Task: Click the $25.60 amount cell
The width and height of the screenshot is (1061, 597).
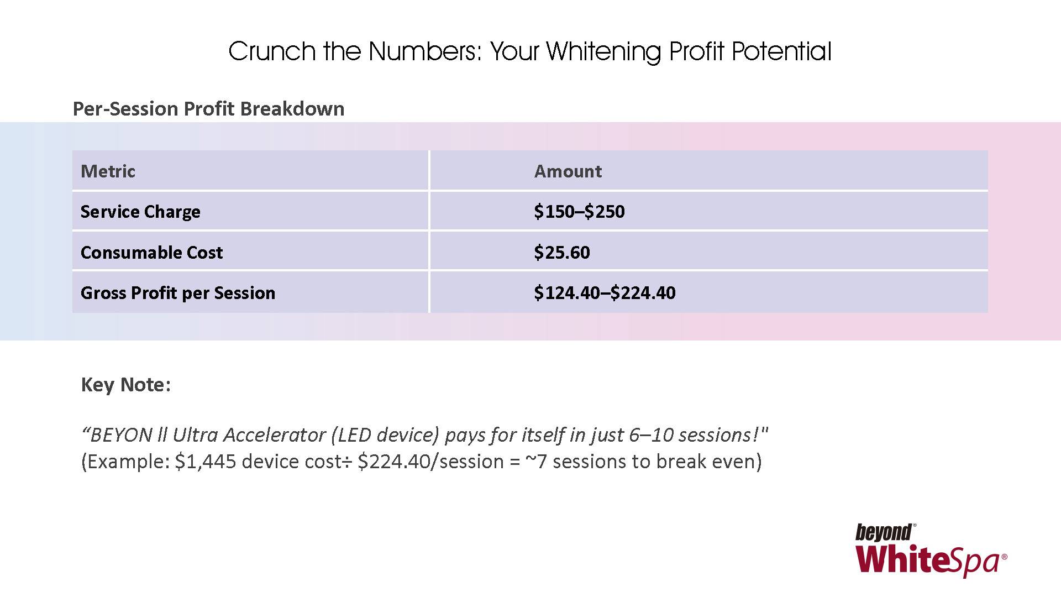Action: [561, 253]
